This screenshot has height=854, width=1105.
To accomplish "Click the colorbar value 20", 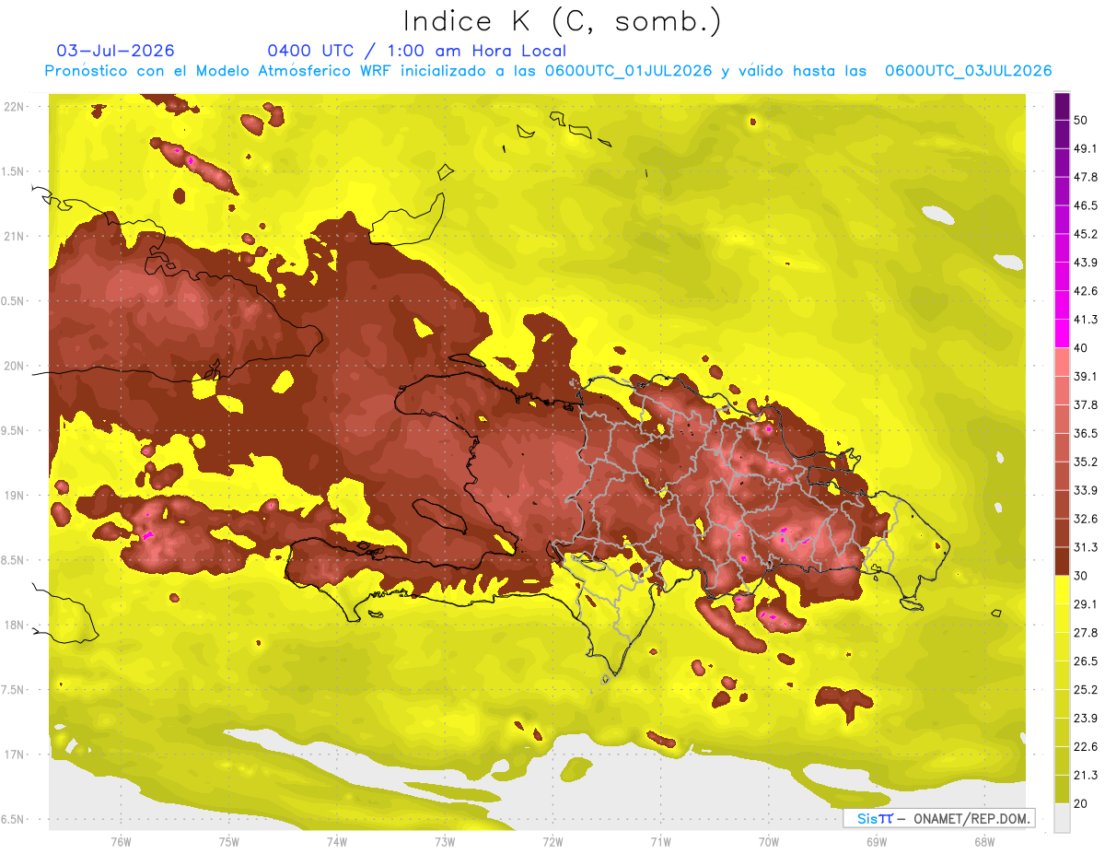I will [1081, 803].
